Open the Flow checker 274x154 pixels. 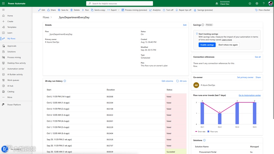[x=262, y=10]
